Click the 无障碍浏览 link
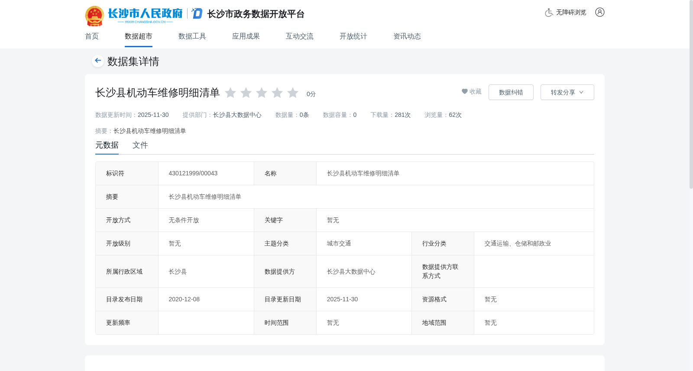The height and width of the screenshot is (371, 693). click(x=571, y=13)
